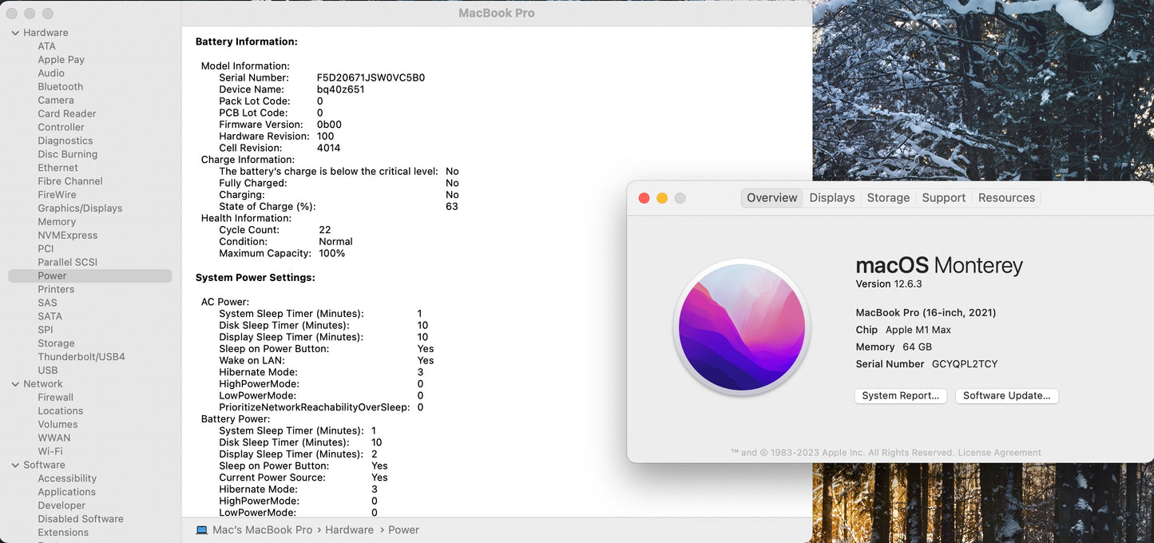Close the About This Mac window
The height and width of the screenshot is (543, 1154).
pyautogui.click(x=644, y=198)
